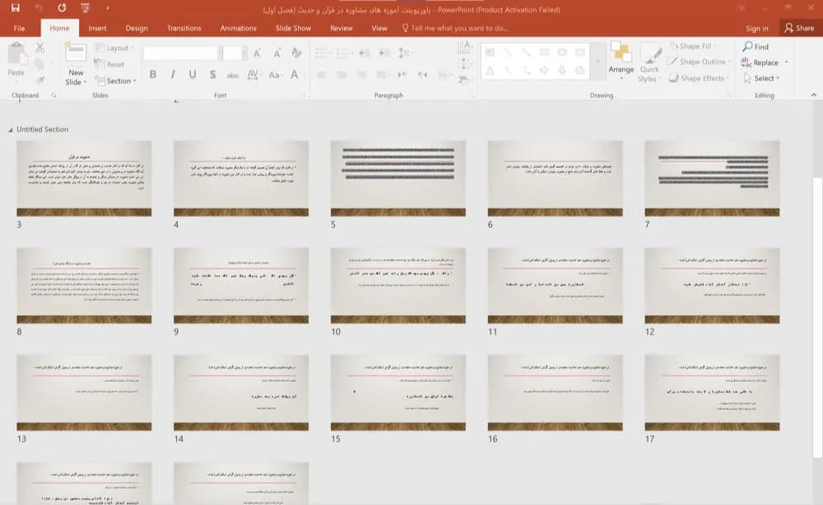This screenshot has height=505, width=823.
Task: Save the presentation with the floppy disk icon
Action: coord(15,8)
